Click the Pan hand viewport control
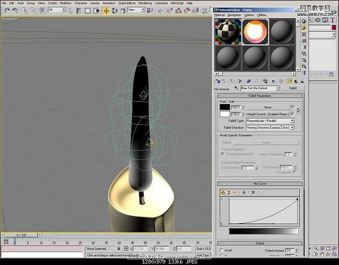Screen dimensions: 339x265 click(322, 254)
